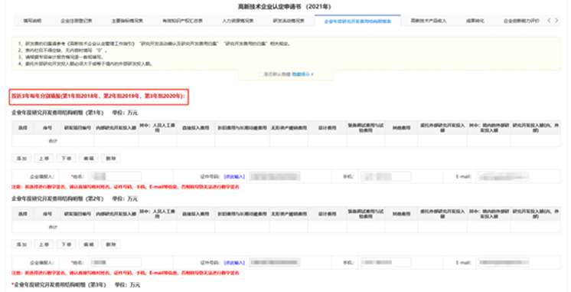Screen dimensions: 571x292
Task: Click the 选择 column header in 第1年 table
Action: click(22, 127)
